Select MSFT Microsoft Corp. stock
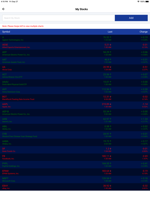Viewport: 150px width, 201px height. click(x=75, y=180)
